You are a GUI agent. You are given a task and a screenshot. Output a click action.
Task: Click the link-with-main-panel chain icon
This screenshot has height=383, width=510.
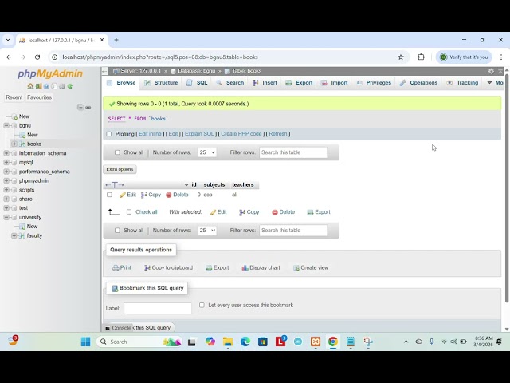pyautogui.click(x=88, y=107)
